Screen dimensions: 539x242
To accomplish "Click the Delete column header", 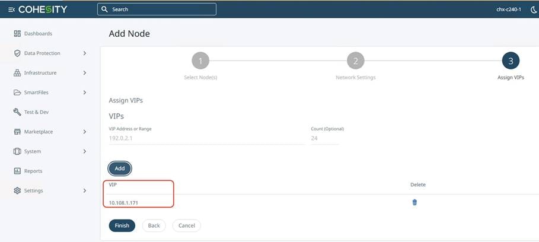I will 418,184.
